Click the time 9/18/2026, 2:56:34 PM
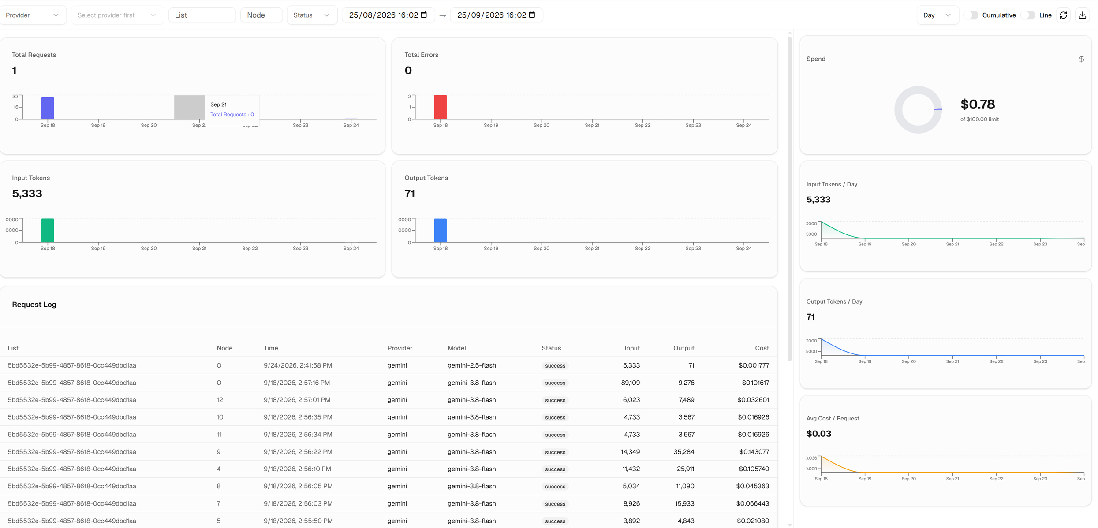Viewport: 1098px width, 528px height. point(298,435)
